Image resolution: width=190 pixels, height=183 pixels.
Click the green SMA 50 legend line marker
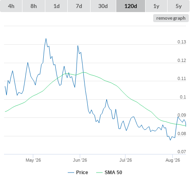(99, 173)
